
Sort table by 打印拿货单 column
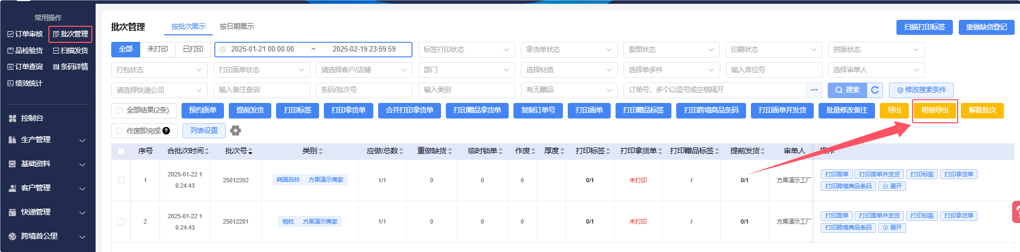point(660,151)
